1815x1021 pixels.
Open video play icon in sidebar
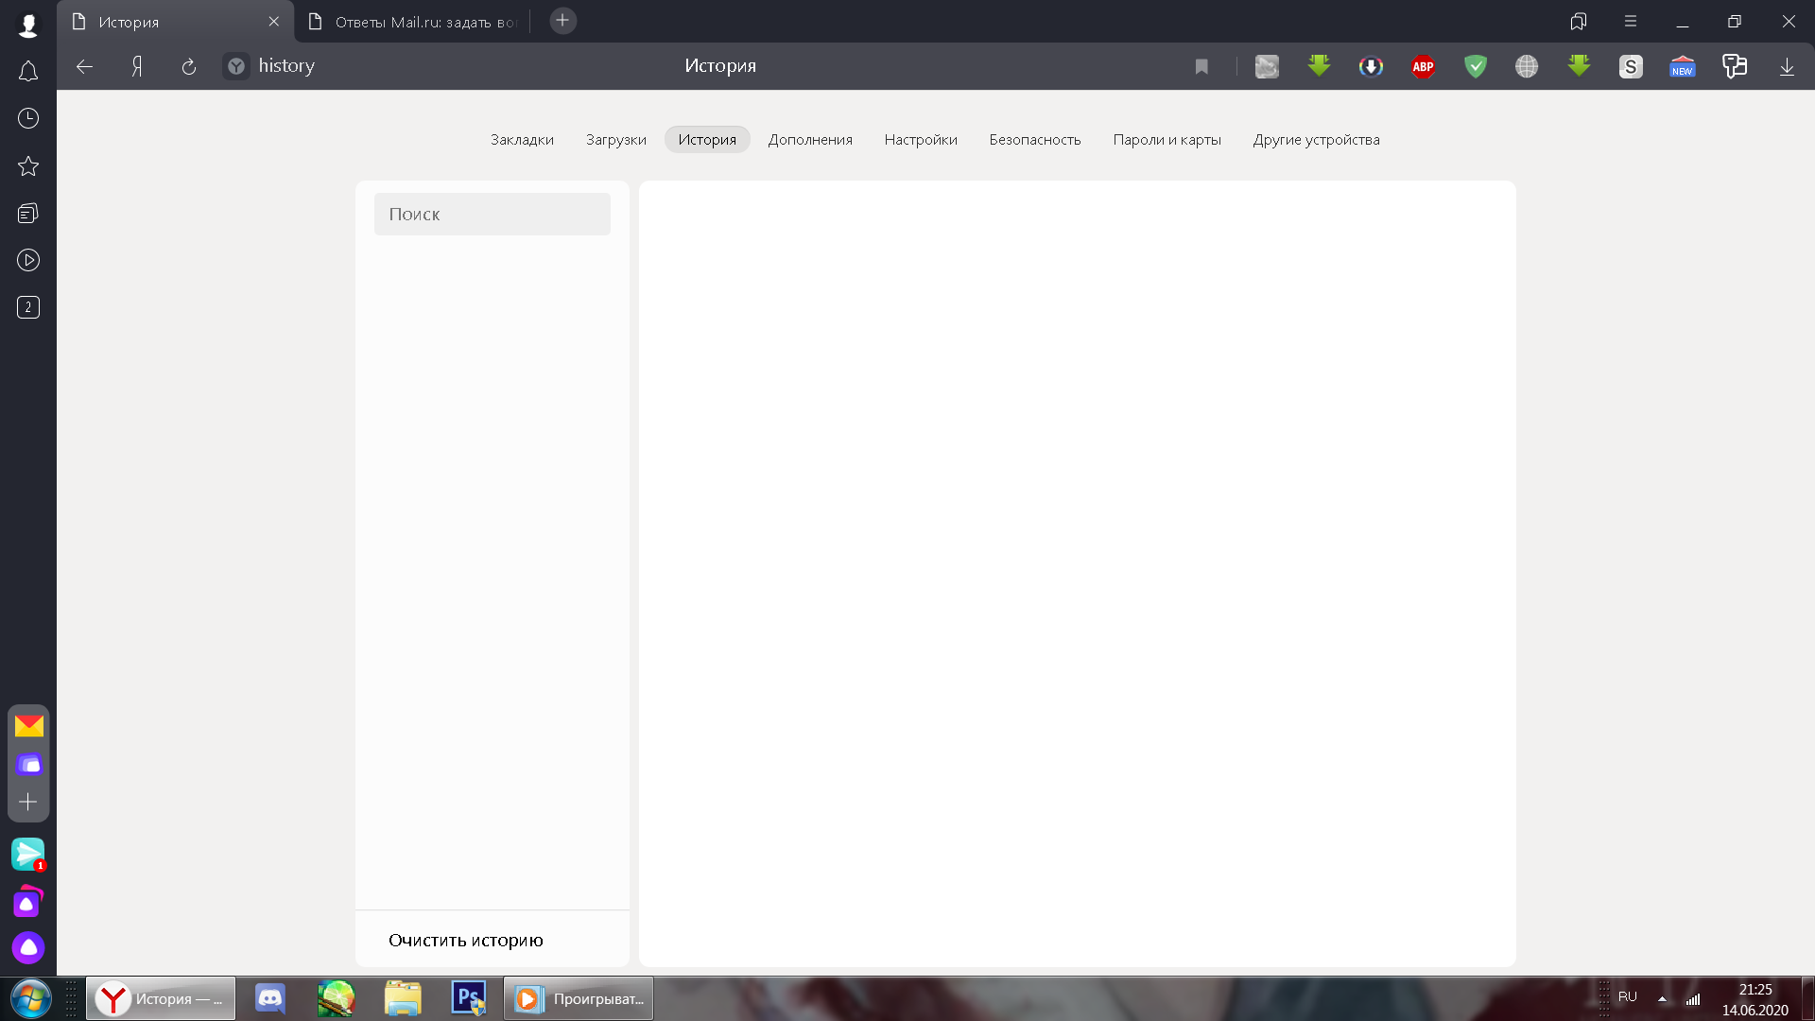[x=28, y=260]
